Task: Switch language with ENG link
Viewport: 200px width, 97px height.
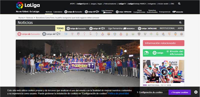Action: pyautogui.click(x=172, y=4)
